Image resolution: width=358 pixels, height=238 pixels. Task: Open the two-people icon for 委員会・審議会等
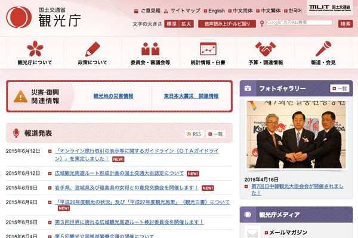pyautogui.click(x=150, y=49)
